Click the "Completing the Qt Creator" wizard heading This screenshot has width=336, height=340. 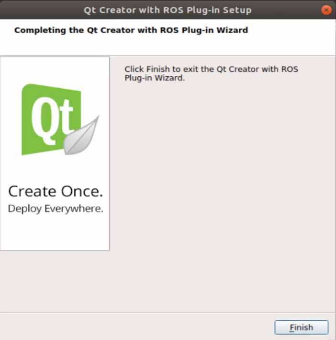click(131, 30)
